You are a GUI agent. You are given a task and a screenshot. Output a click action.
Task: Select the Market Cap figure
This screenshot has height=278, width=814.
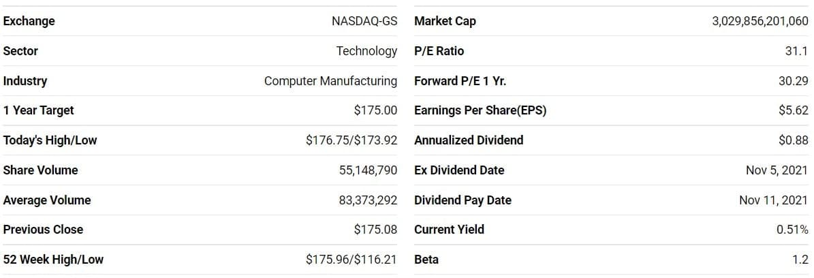[761, 21]
